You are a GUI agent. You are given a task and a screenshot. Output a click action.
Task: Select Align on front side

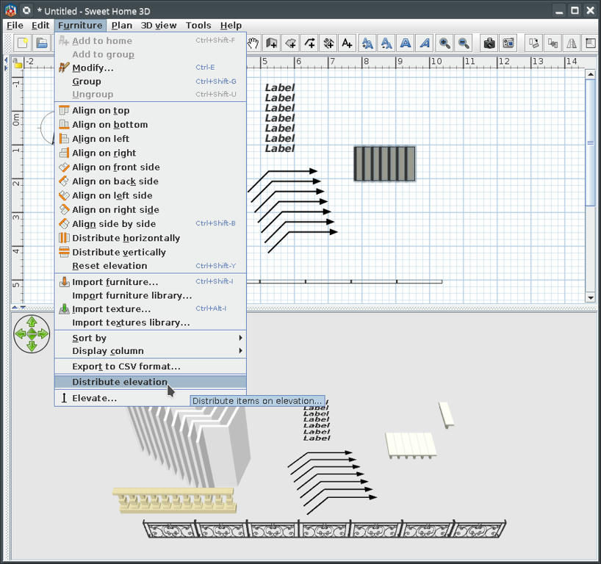click(150, 167)
